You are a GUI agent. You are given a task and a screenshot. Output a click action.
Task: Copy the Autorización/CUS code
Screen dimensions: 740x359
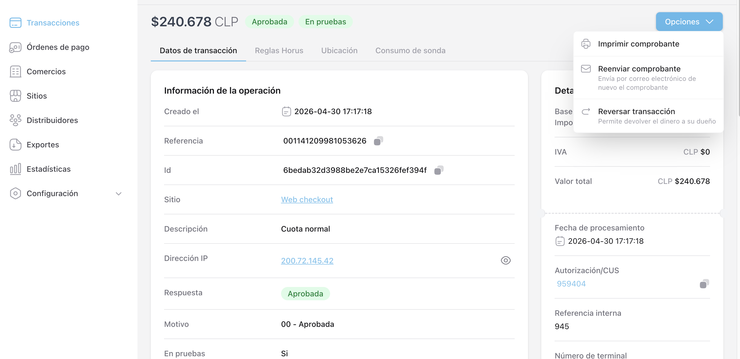coord(704,284)
